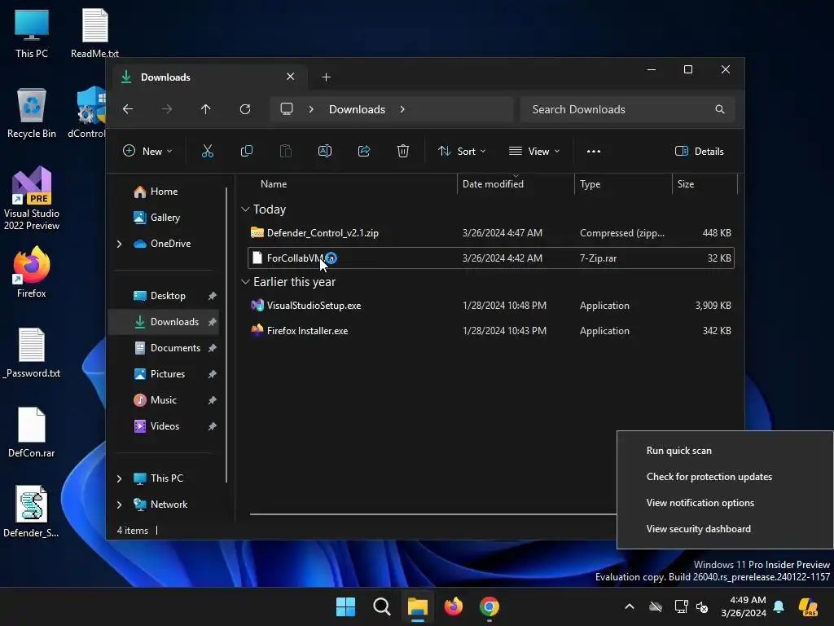Click Firefox icon in the taskbar
The image size is (834, 626).
click(453, 606)
